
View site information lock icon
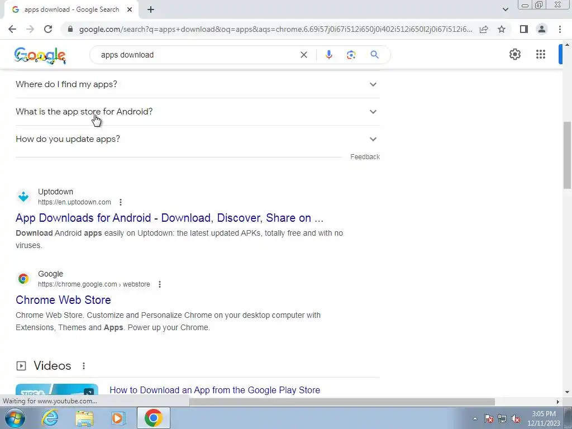pos(70,29)
